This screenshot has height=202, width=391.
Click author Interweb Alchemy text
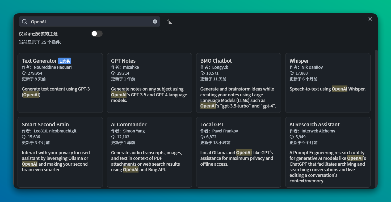(318, 131)
